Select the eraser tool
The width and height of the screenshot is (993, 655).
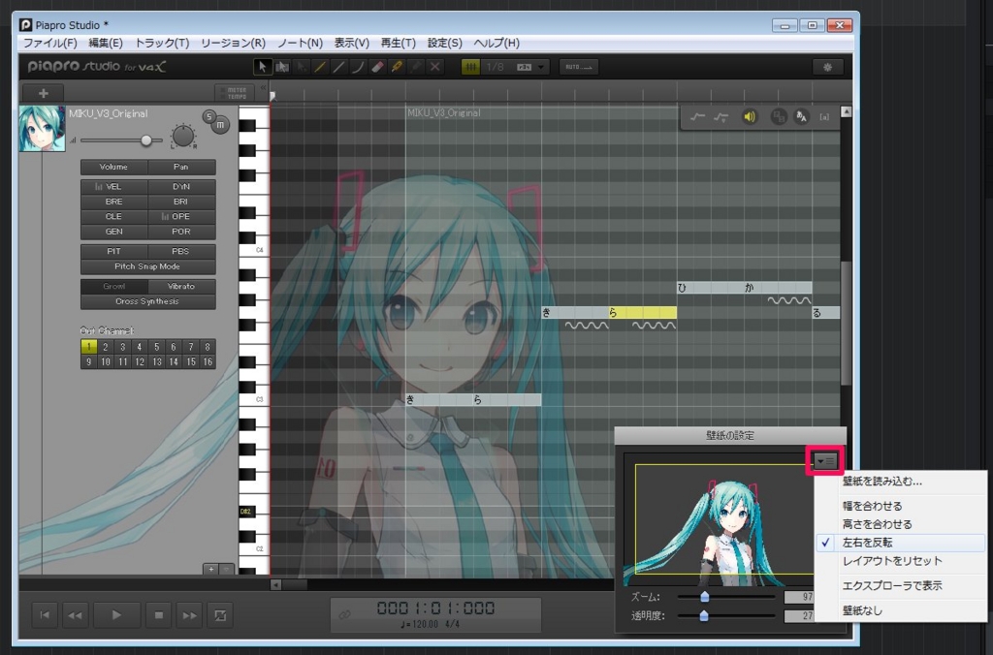pos(377,67)
